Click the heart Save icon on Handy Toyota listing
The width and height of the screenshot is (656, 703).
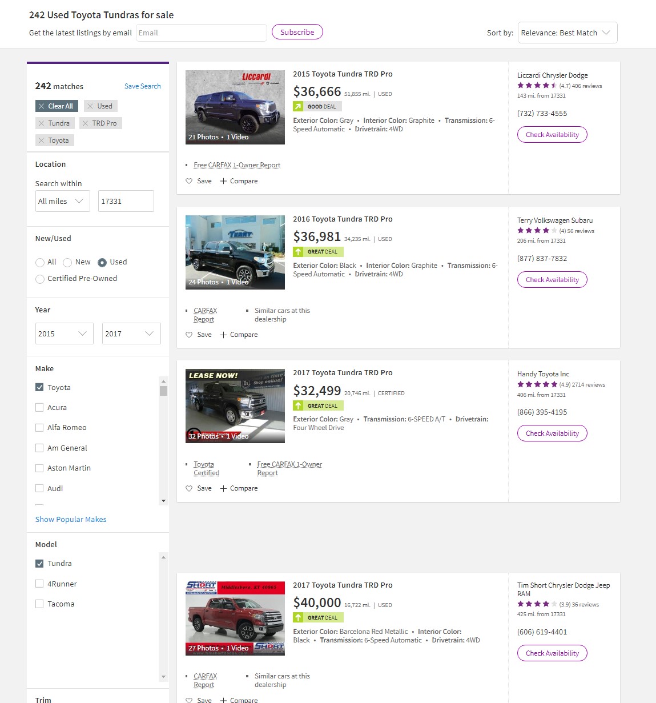tap(189, 488)
